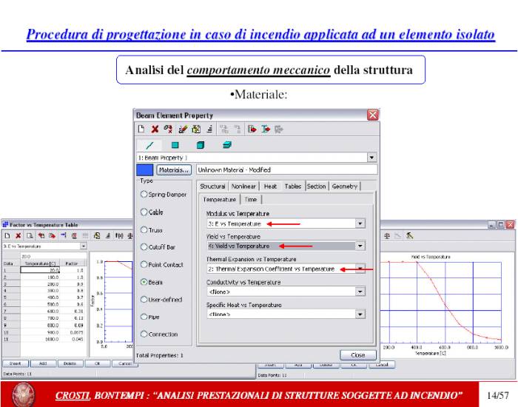Select the plate element type icon
Viewport: 518px width, 407px height.
point(175,146)
